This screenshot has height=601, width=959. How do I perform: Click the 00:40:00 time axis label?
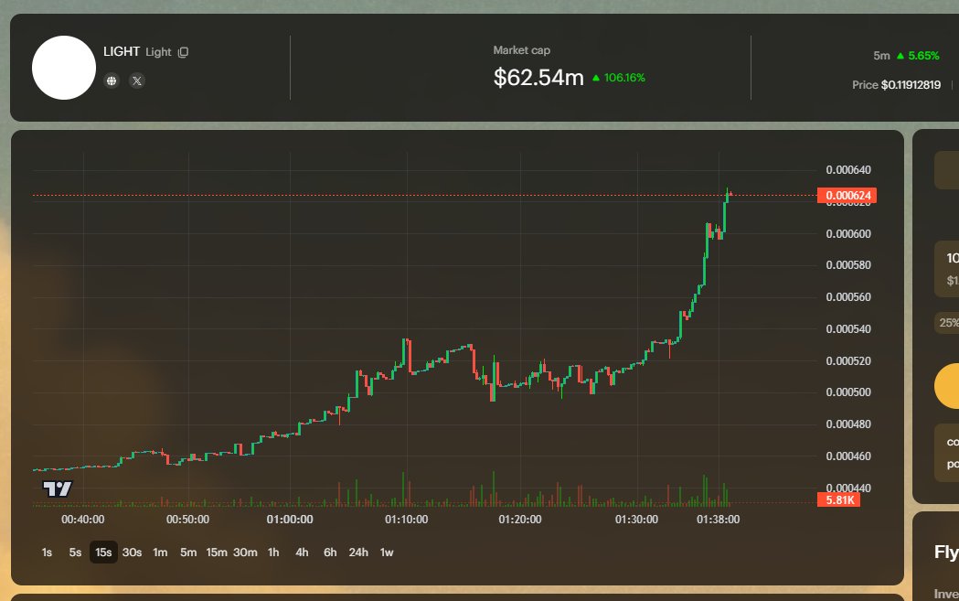82,519
